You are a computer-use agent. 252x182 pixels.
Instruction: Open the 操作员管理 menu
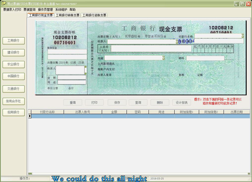45,10
